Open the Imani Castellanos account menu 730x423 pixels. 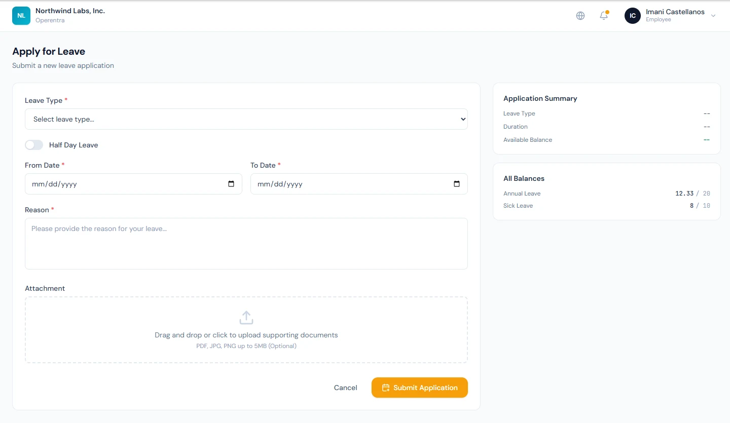tap(671, 16)
